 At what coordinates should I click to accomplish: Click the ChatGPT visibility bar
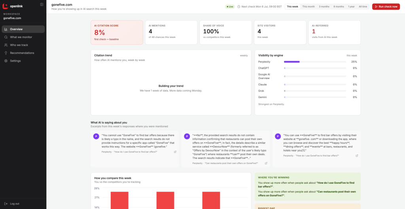pos(315,68)
